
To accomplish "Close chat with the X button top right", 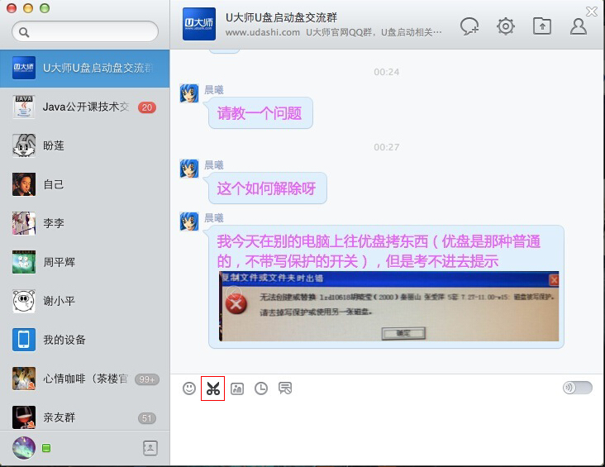I will 592,12.
